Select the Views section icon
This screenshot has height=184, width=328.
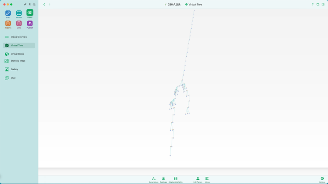(x=30, y=14)
